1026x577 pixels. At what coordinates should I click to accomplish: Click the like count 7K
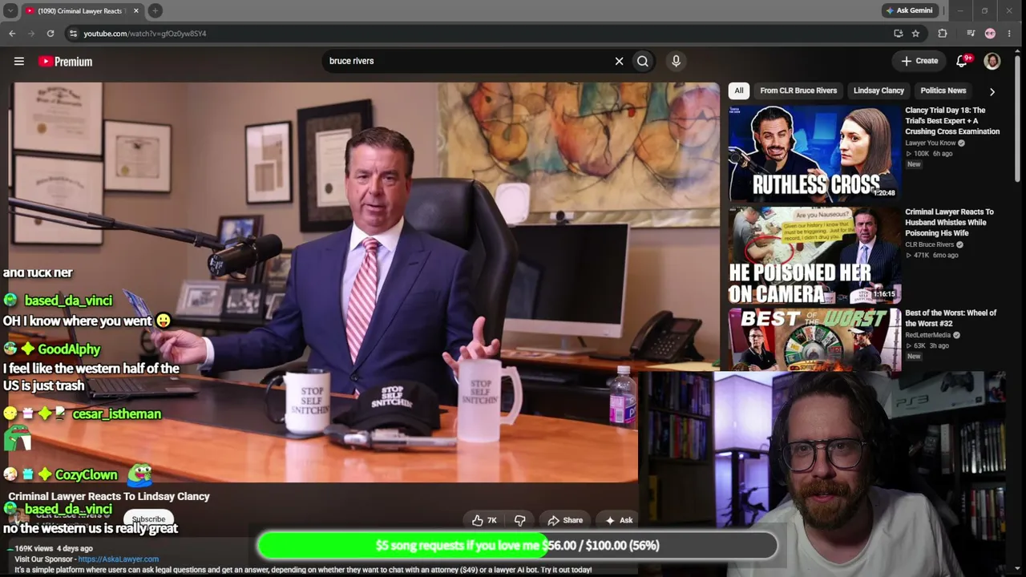coord(492,520)
